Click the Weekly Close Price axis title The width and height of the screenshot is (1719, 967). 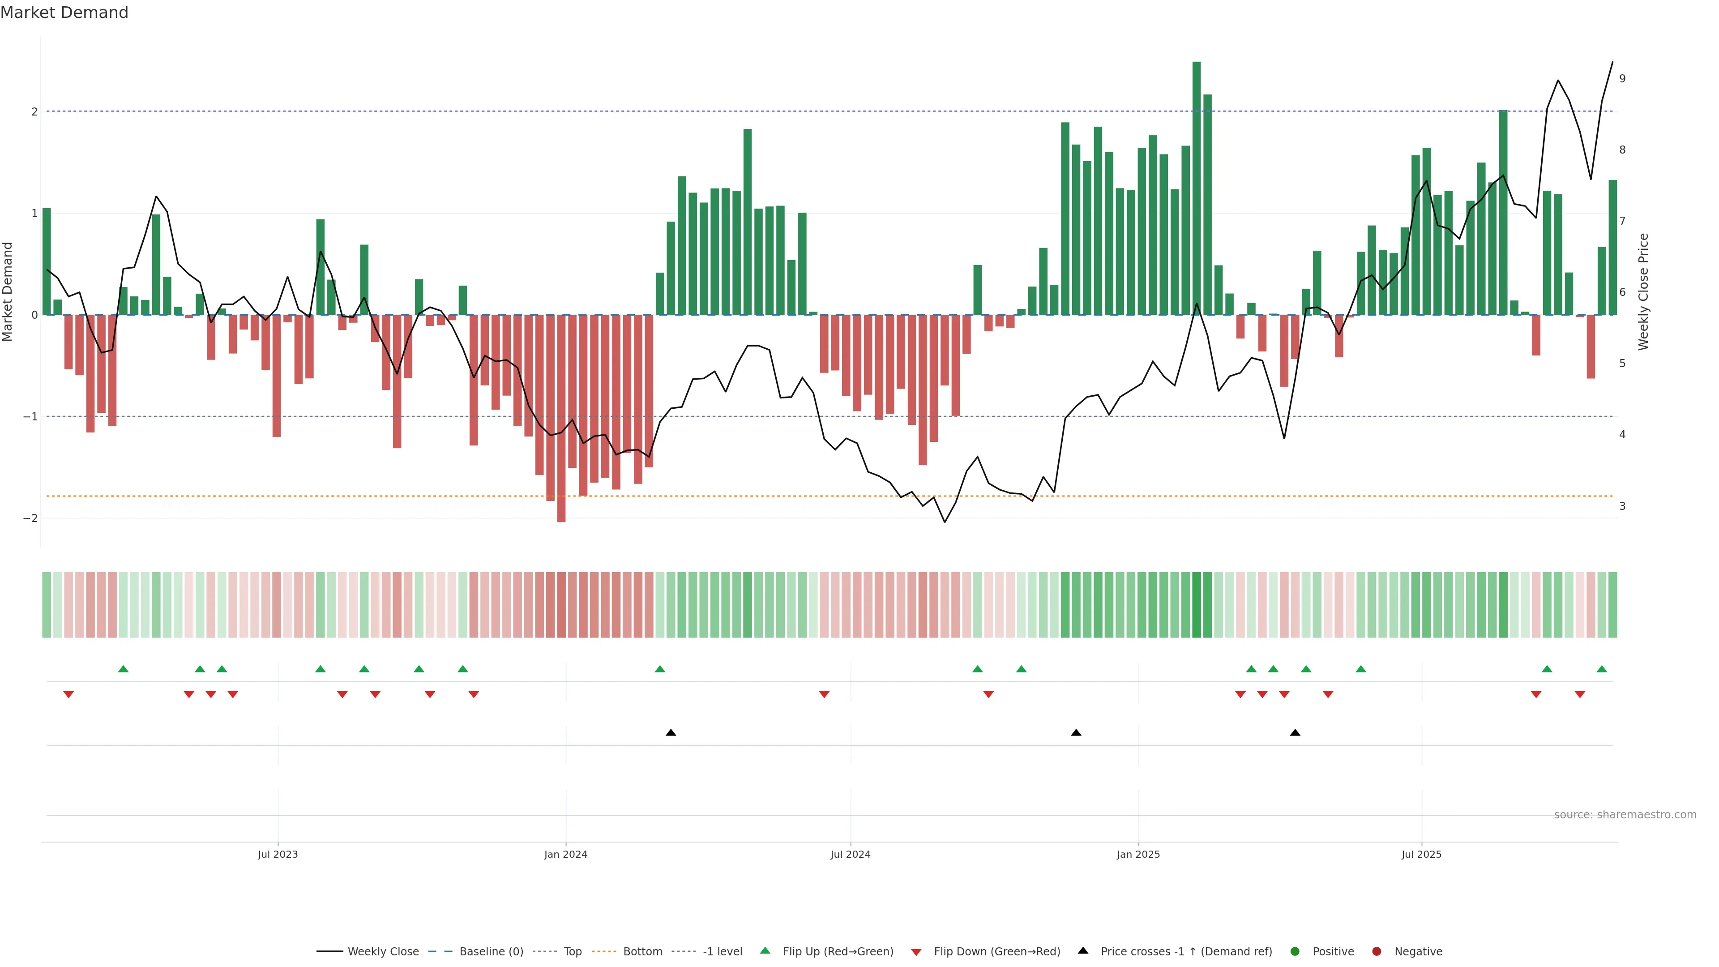[1643, 291]
